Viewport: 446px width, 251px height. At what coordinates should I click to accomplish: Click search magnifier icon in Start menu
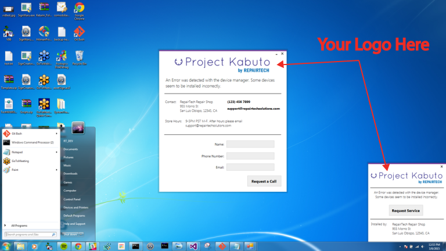[53, 235]
